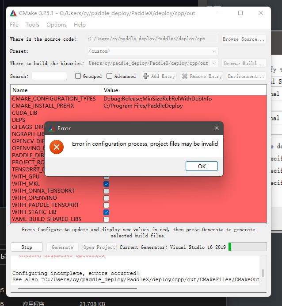
Task: Close the Error dialog
Action: point(217,128)
